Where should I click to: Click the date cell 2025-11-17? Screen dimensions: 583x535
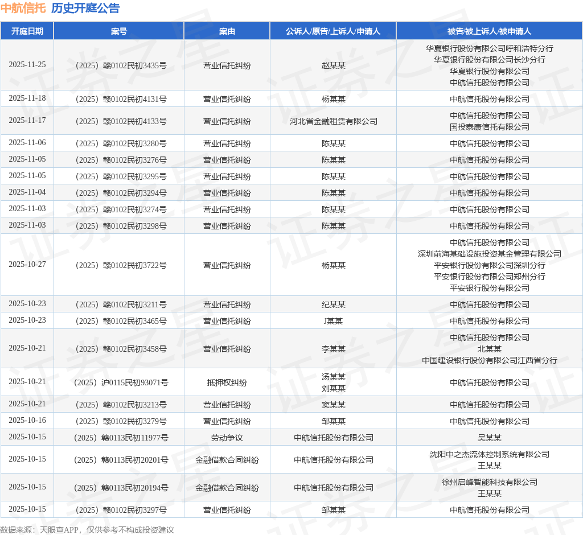click(x=27, y=121)
